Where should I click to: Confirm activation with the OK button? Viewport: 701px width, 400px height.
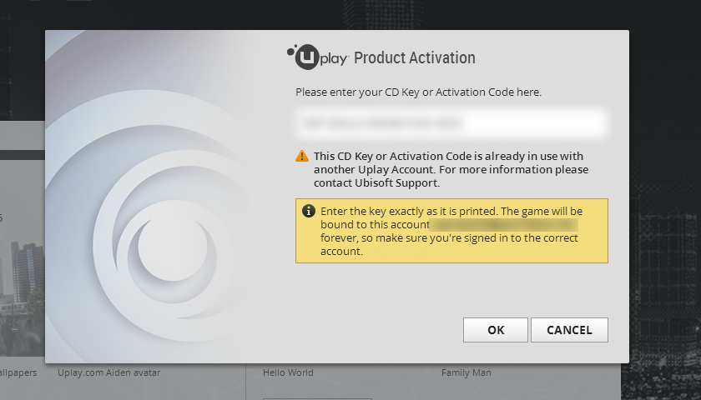pyautogui.click(x=496, y=330)
